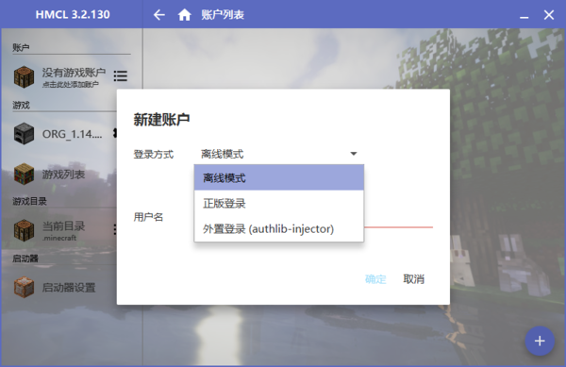Click the 账户列表 page title
The image size is (566, 367).
click(223, 15)
